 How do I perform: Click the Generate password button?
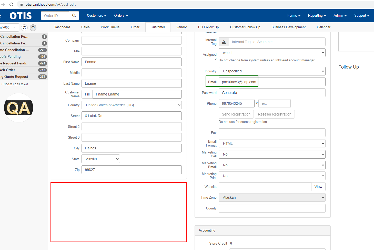click(x=229, y=93)
